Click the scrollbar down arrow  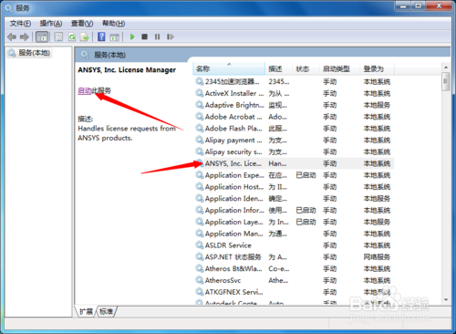(x=446, y=299)
